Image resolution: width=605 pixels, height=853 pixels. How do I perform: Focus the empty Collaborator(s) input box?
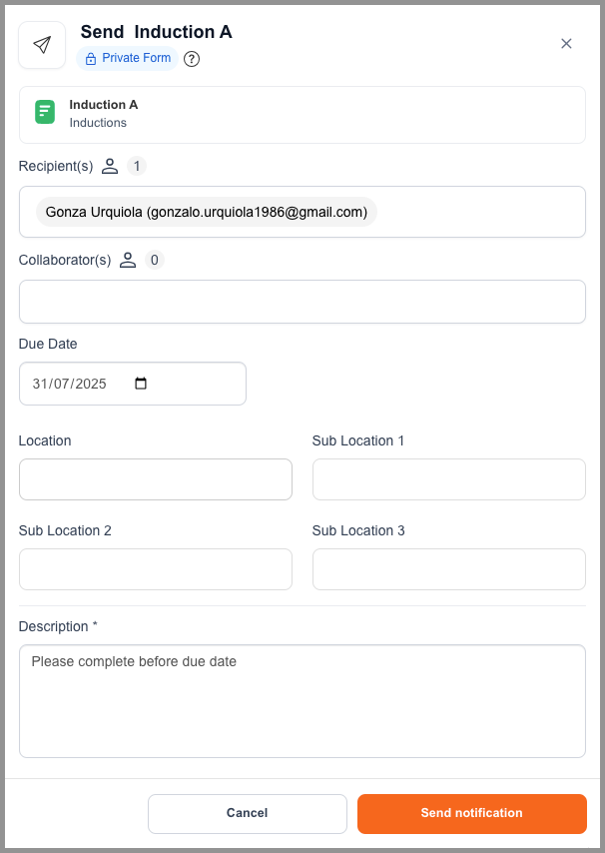point(302,302)
